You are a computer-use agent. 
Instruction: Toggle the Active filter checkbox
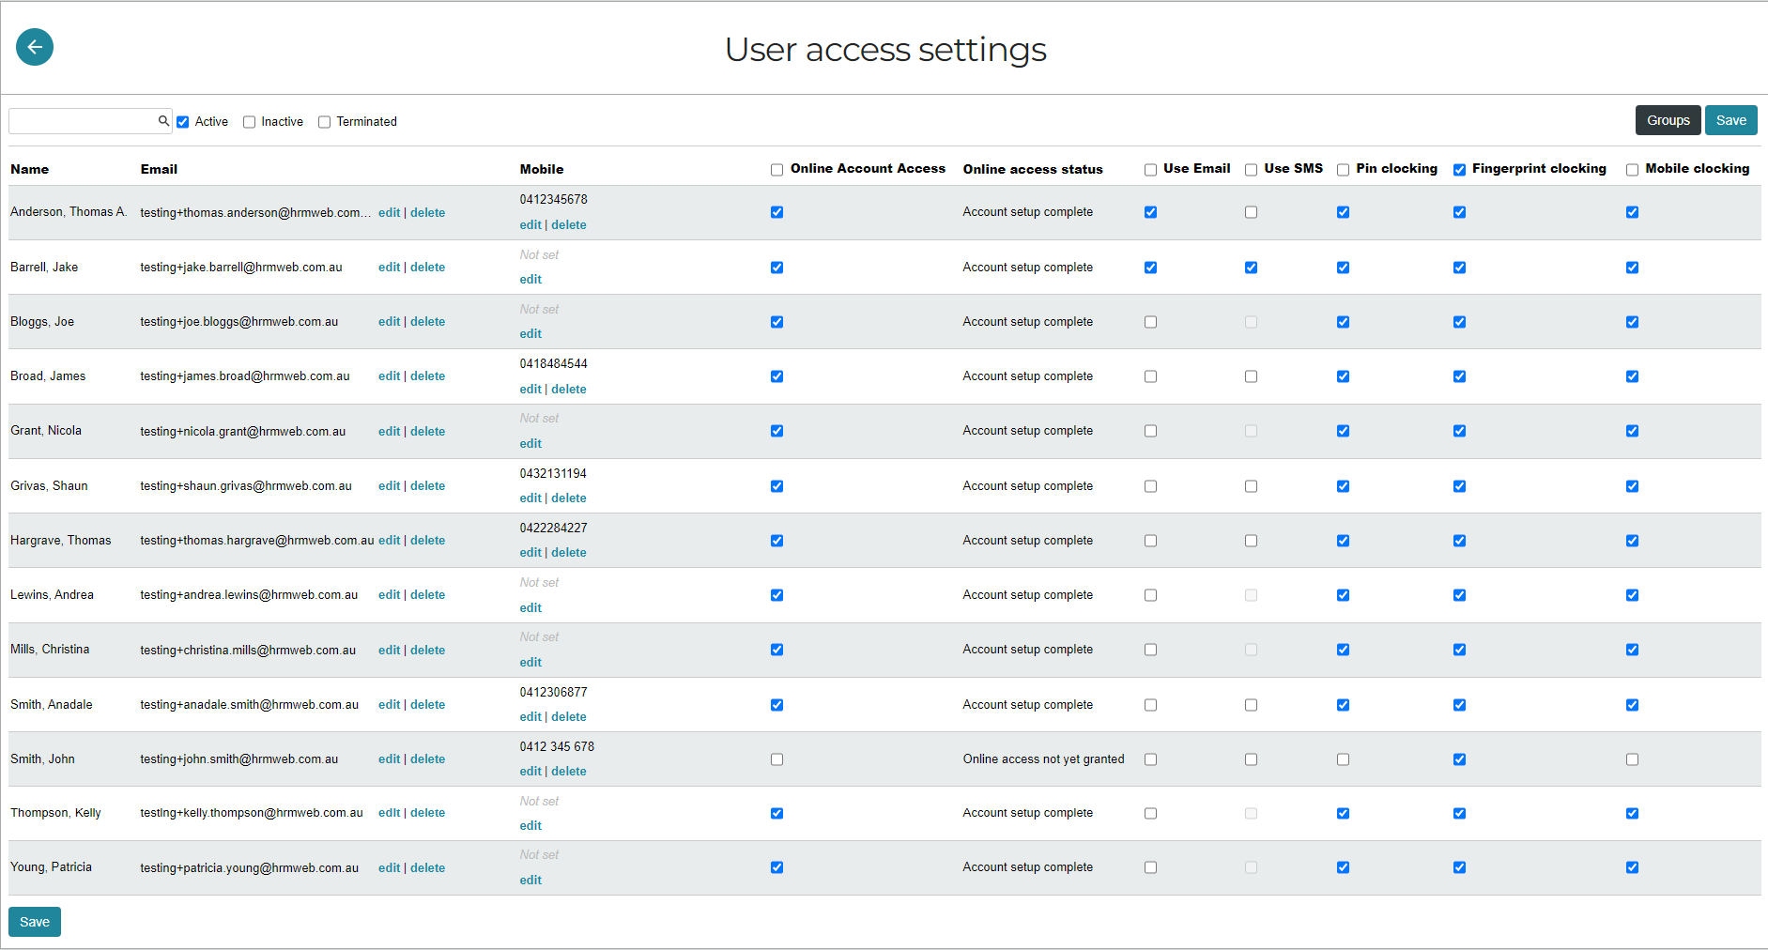(x=183, y=122)
